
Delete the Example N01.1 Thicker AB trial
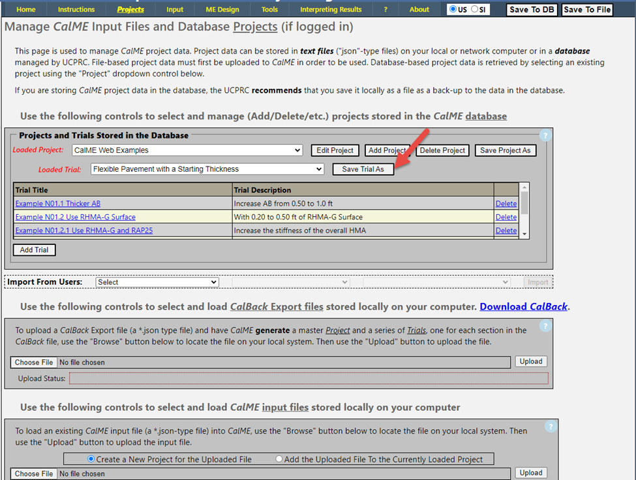click(506, 204)
